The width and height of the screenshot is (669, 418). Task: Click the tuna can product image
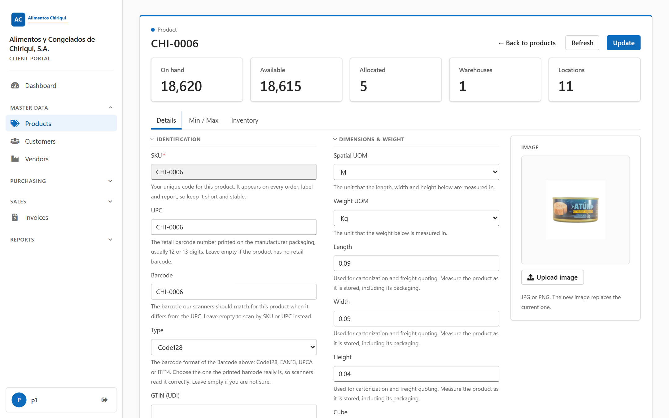pyautogui.click(x=575, y=210)
